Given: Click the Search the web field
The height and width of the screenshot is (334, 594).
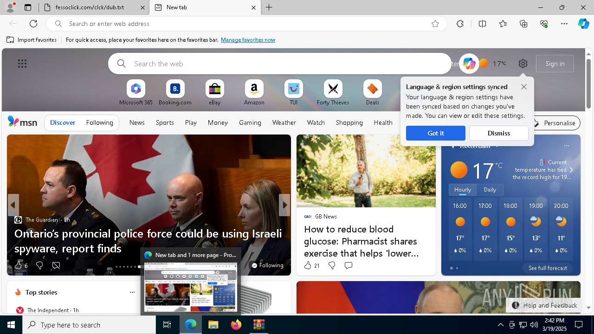Looking at the screenshot, I should (x=280, y=64).
